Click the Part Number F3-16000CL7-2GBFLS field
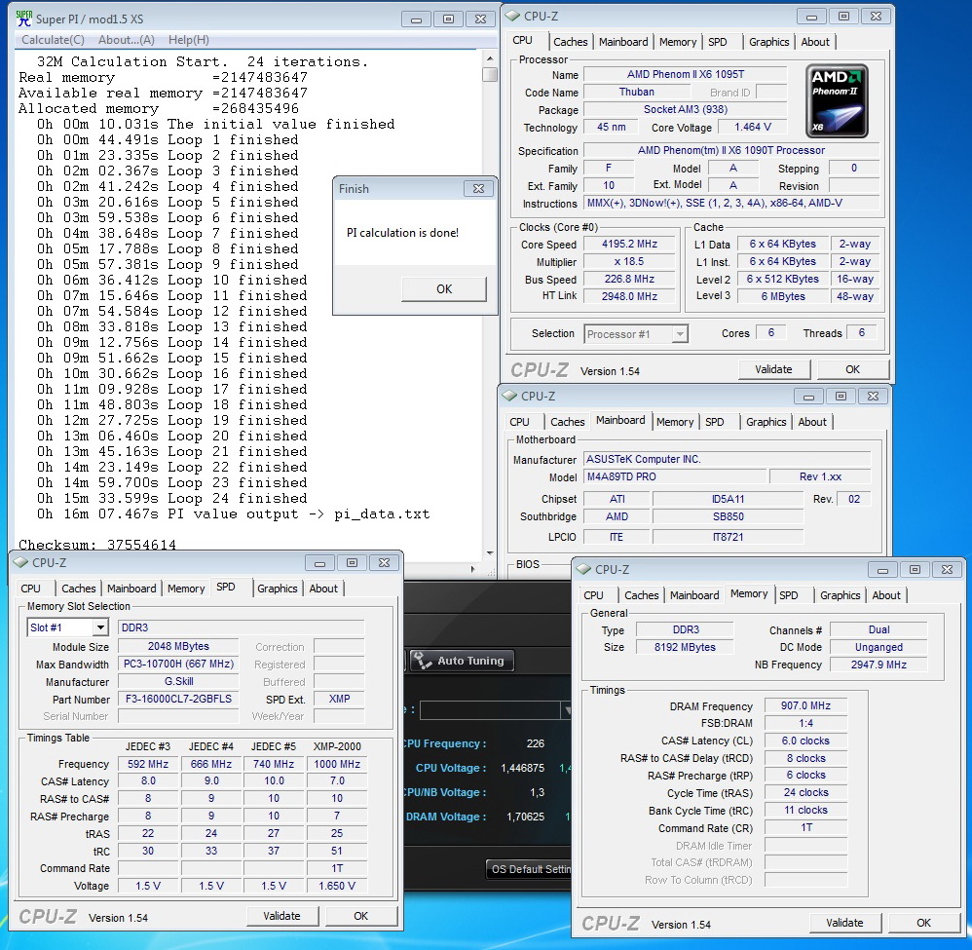Screen dimensions: 972x950 [178, 699]
